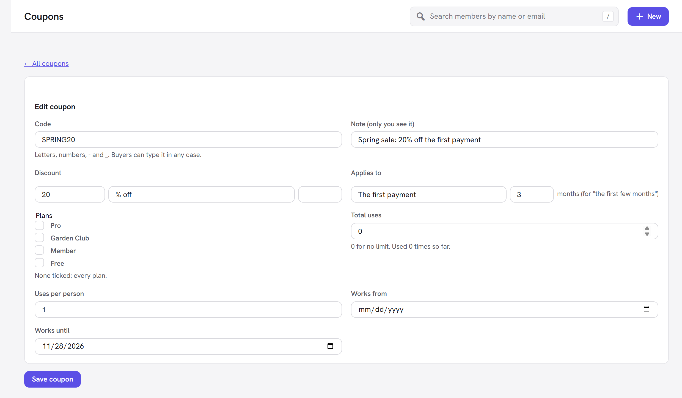The width and height of the screenshot is (682, 398).
Task: Open the 'The first payment' Applies to dropdown
Action: tap(428, 194)
